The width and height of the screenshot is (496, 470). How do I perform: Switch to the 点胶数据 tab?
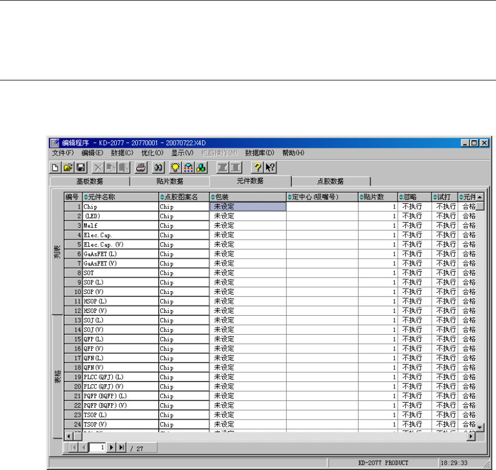point(330,181)
